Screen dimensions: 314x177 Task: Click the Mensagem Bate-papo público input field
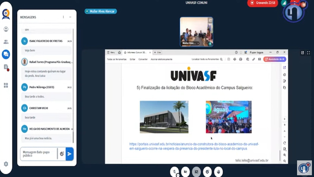coord(39,154)
